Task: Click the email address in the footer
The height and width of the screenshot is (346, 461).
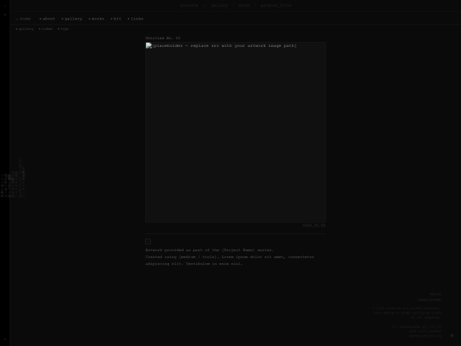Action: [425, 336]
